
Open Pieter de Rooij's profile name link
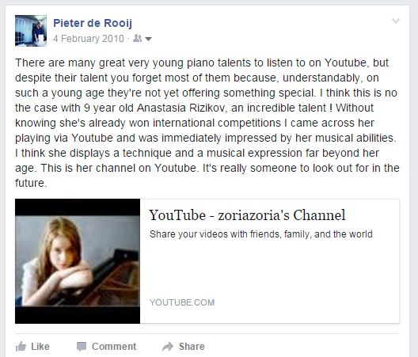93,23
